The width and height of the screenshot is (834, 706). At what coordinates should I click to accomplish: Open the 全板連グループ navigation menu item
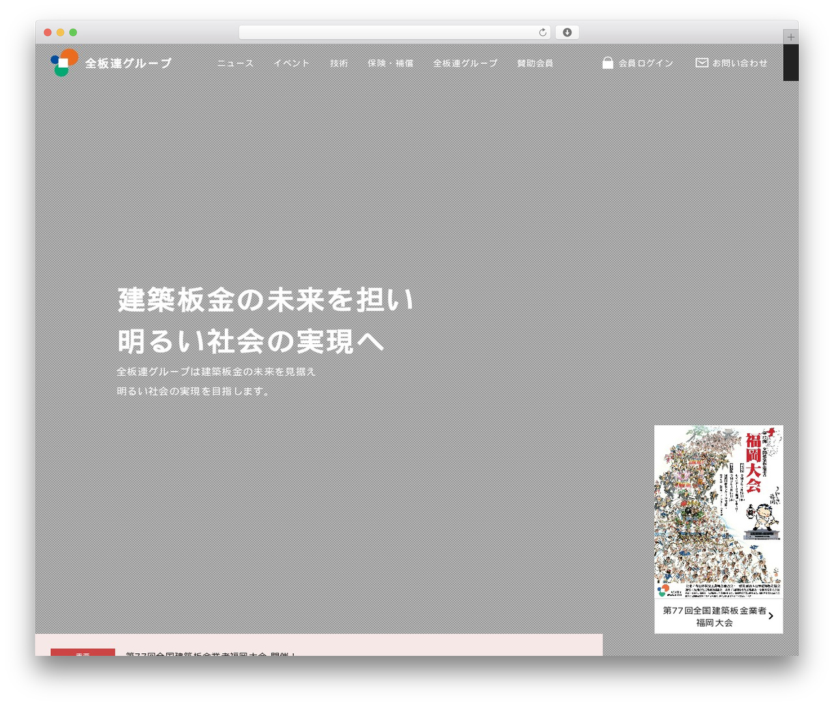(465, 63)
